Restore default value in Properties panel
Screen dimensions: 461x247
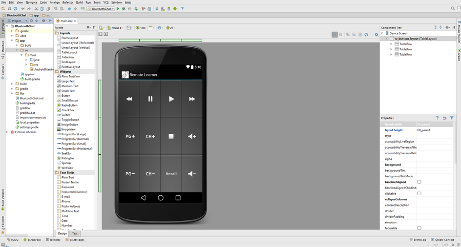tap(445, 118)
